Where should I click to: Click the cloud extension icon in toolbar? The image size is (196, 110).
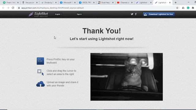183,8
